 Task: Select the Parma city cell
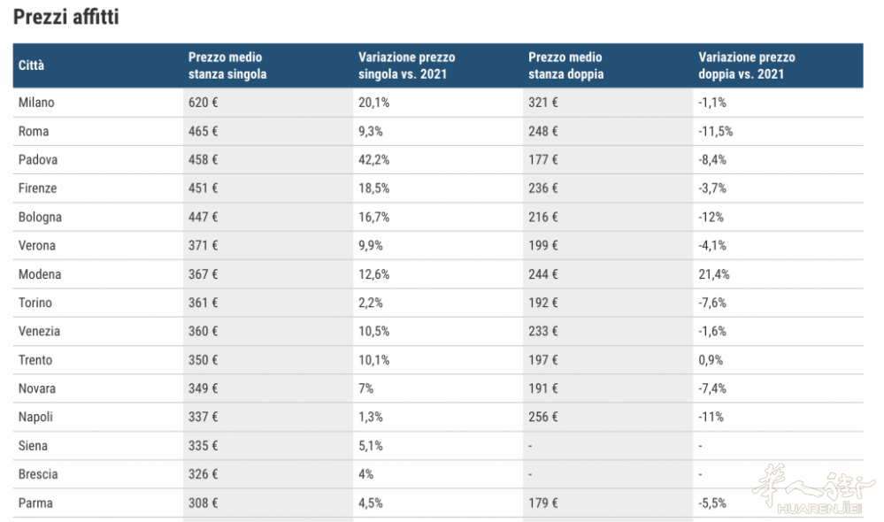[x=35, y=503]
